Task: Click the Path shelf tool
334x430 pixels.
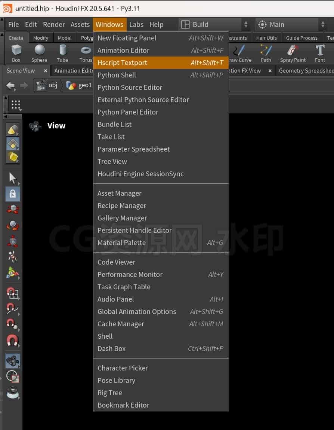Action: pyautogui.click(x=266, y=53)
